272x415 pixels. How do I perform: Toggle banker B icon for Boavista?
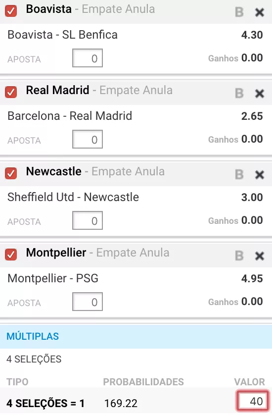tap(239, 12)
